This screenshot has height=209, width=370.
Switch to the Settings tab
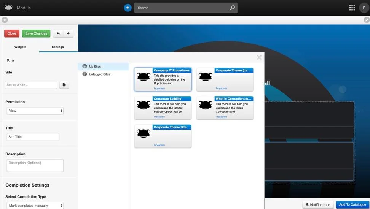click(57, 47)
